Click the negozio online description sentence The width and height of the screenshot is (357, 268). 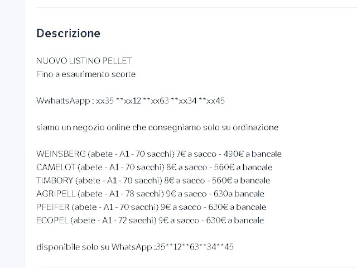(157, 127)
